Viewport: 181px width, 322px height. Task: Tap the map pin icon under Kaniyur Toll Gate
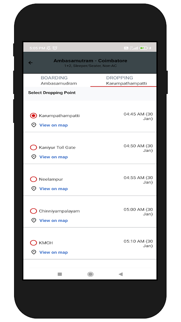coord(34,157)
